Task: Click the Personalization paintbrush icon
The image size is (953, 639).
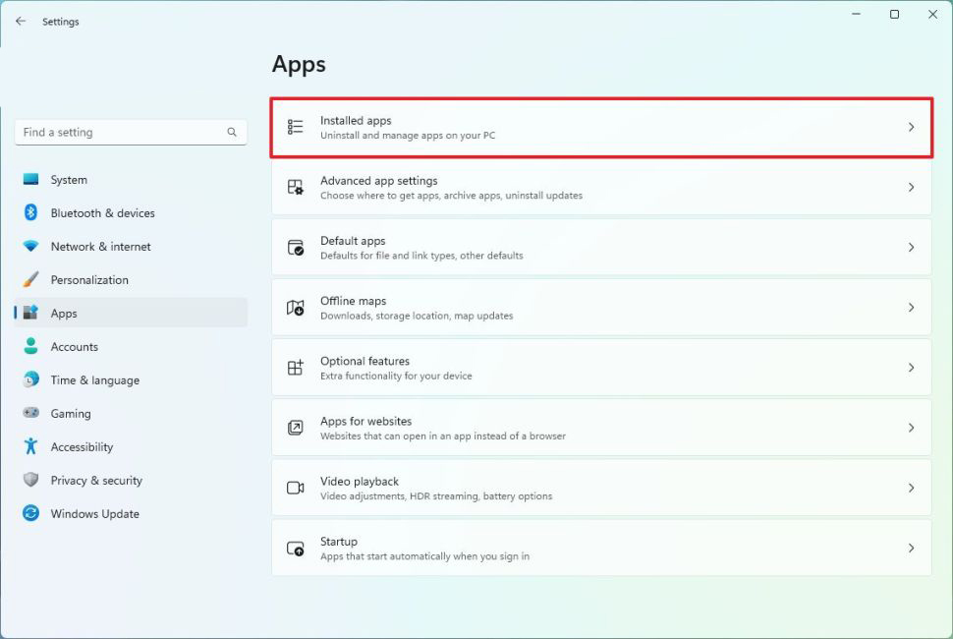Action: [30, 280]
